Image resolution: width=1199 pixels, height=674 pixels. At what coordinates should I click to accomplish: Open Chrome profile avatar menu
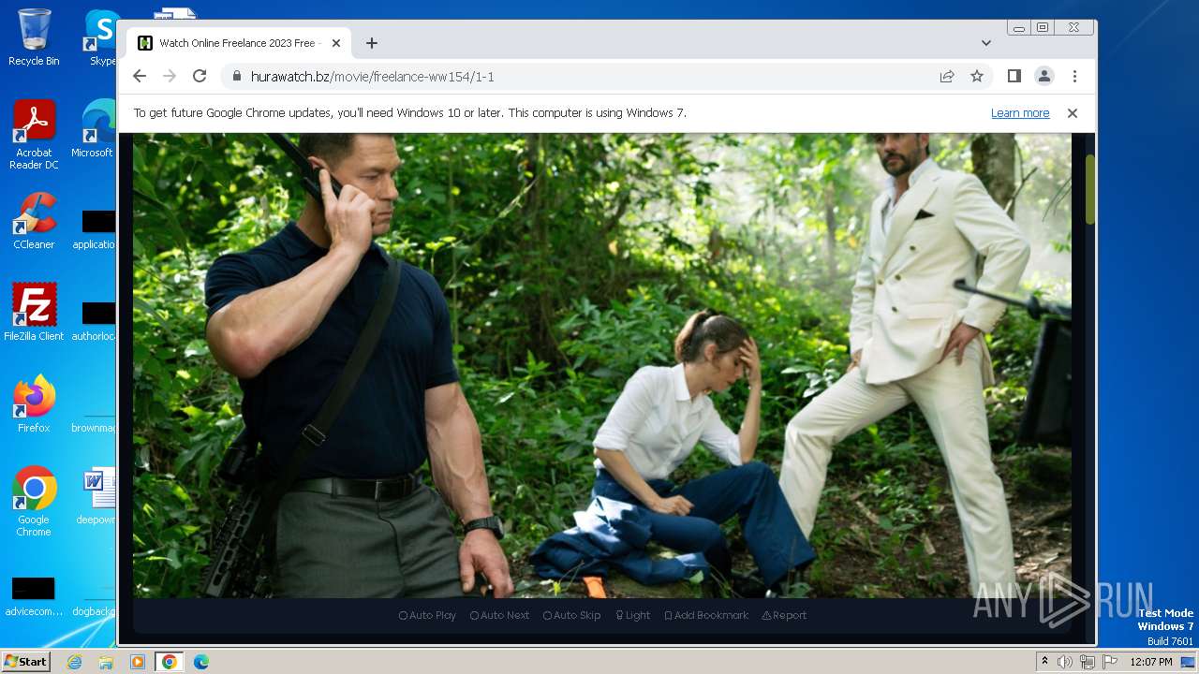pyautogui.click(x=1044, y=77)
